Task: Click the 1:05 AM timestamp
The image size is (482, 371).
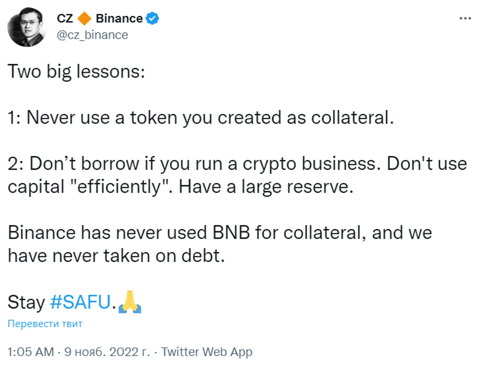Action: (x=30, y=352)
